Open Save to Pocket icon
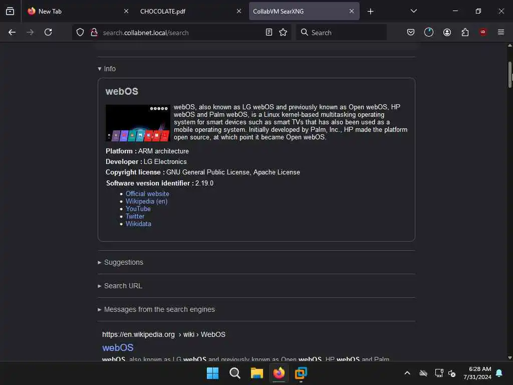The height and width of the screenshot is (385, 513). 411,32
